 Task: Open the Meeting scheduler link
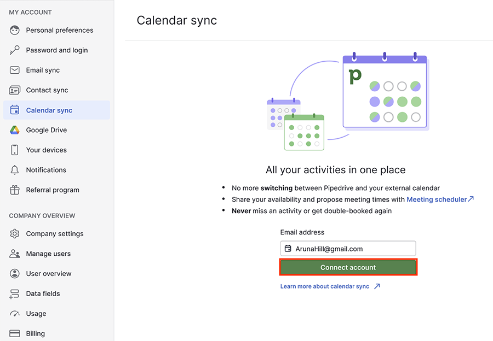point(437,199)
